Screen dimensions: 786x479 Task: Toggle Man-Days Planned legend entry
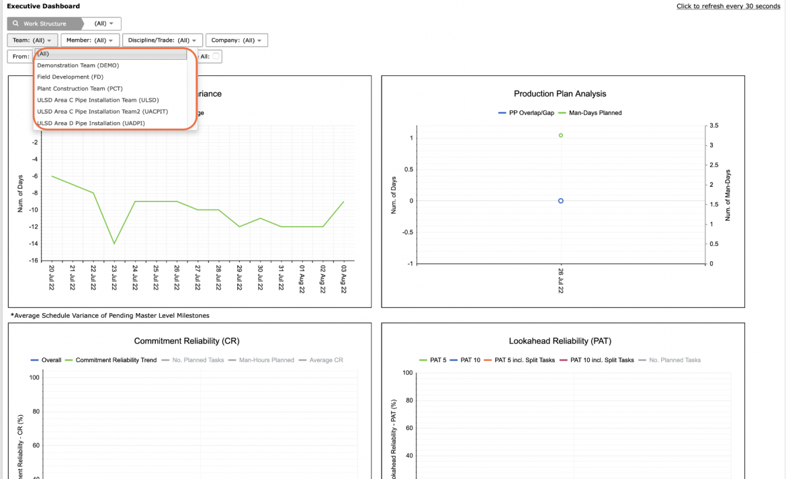[590, 113]
